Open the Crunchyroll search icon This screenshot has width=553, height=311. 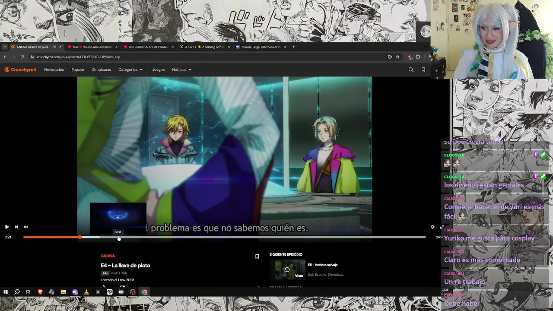[411, 70]
